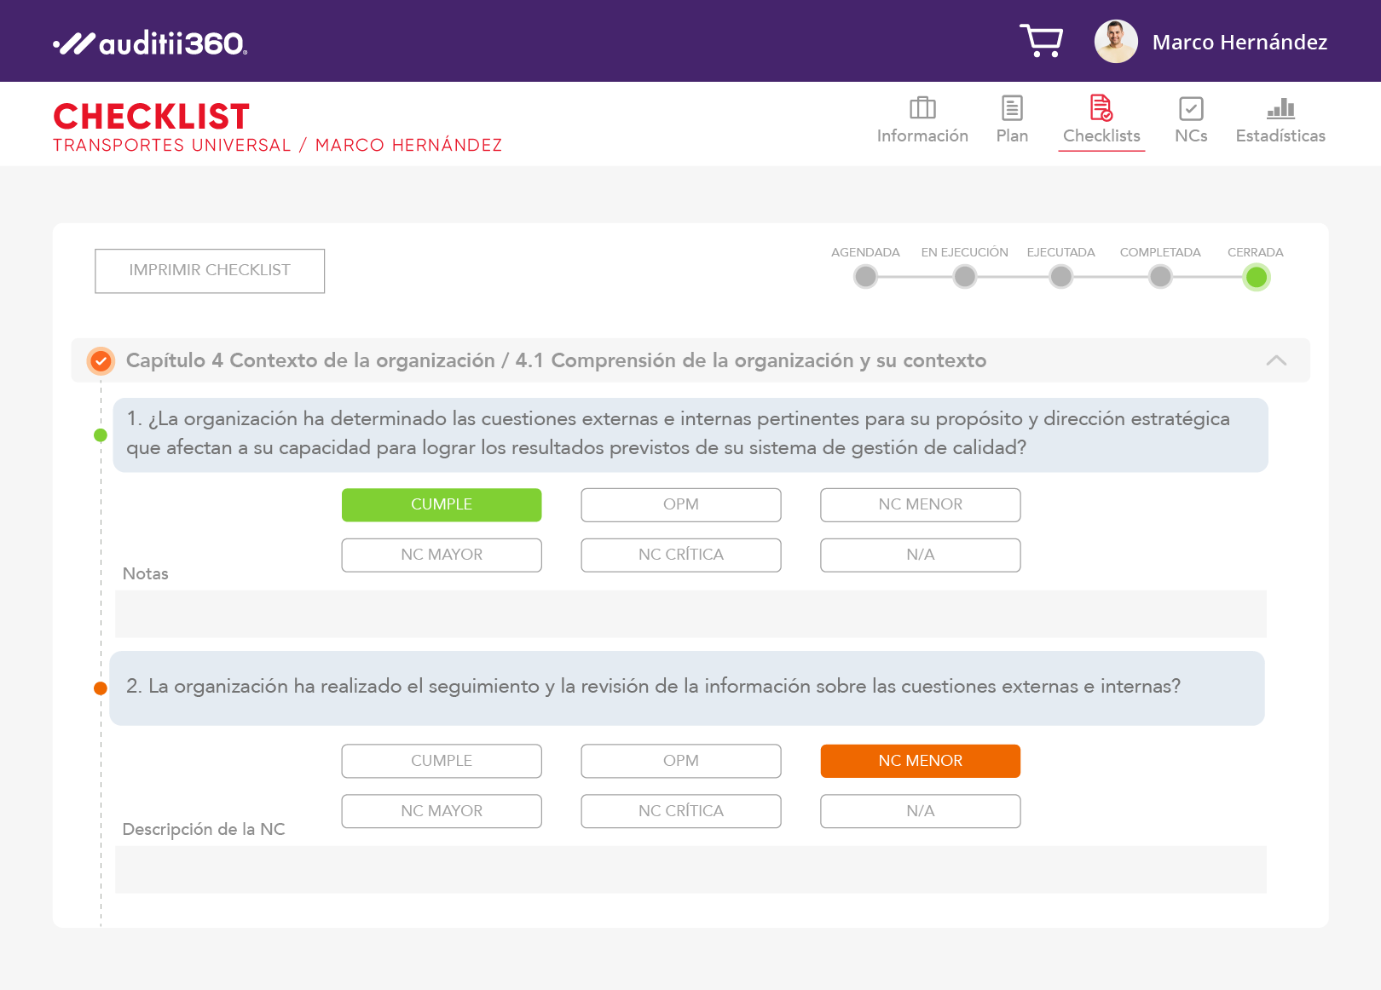Select CUMPLE for question 1
This screenshot has height=990, width=1381.
click(442, 504)
